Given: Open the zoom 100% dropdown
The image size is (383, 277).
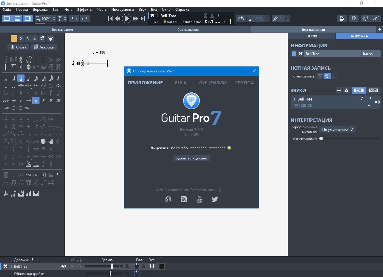Looking at the screenshot, I should [x=45, y=19].
